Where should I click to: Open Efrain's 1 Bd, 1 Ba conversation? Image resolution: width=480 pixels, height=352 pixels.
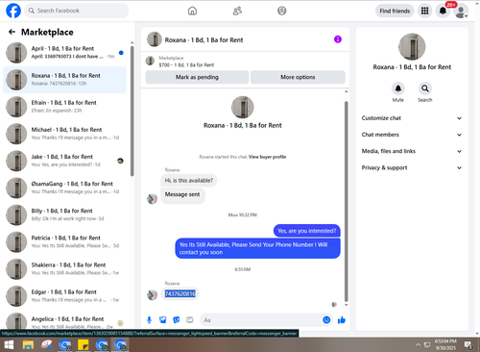pyautogui.click(x=64, y=107)
